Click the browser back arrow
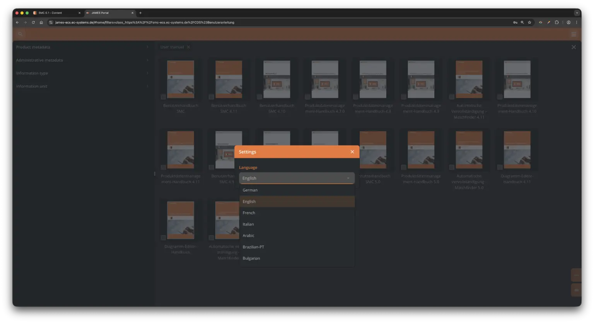This screenshot has width=594, height=323. [x=17, y=22]
